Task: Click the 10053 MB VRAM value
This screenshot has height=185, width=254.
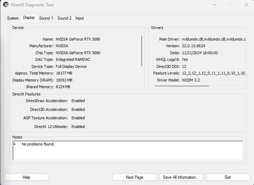Action: pos(64,80)
